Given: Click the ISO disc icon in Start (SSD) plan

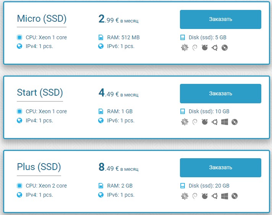Looking at the screenshot, I should pyautogui.click(x=235, y=122).
